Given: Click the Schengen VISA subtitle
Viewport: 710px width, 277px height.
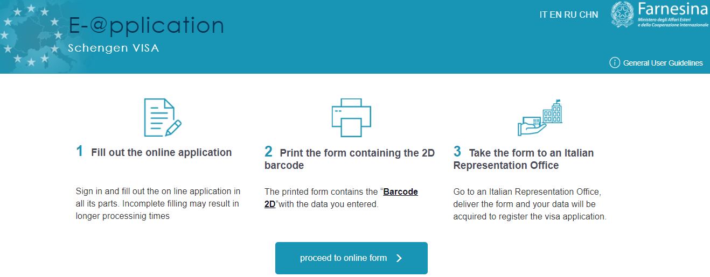Looking at the screenshot, I should tap(114, 48).
